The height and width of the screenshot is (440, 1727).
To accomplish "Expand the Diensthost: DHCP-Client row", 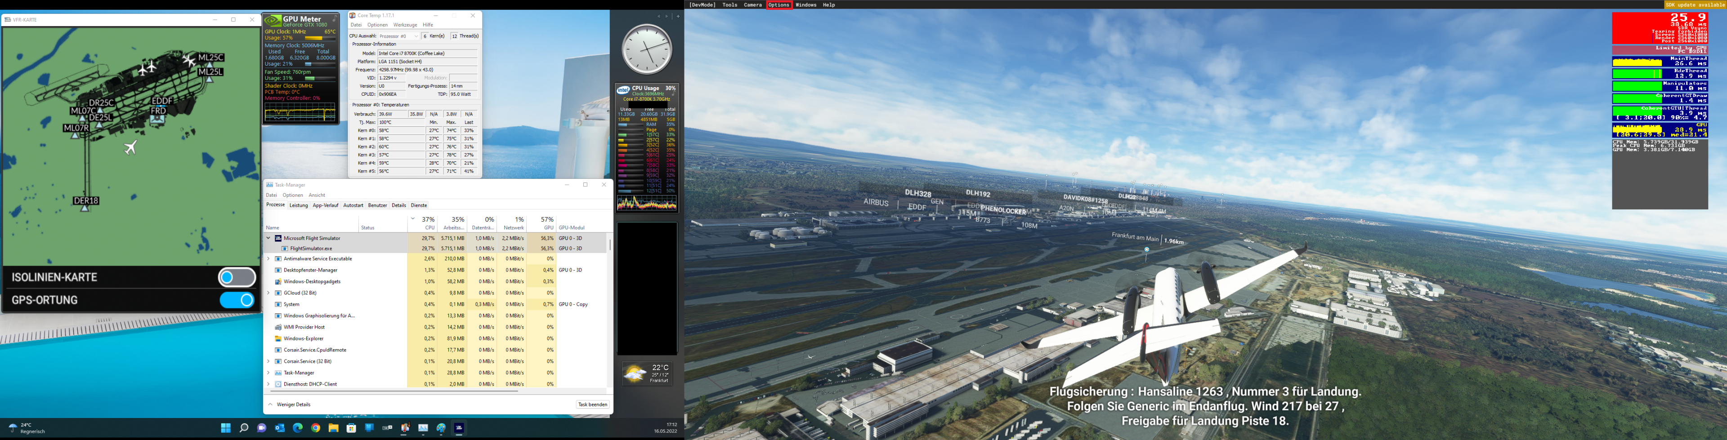I will click(269, 384).
